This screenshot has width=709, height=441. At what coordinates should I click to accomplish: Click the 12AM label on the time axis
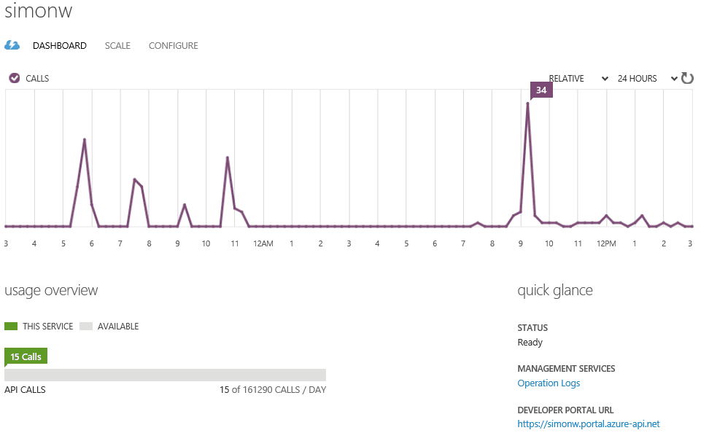tap(263, 243)
